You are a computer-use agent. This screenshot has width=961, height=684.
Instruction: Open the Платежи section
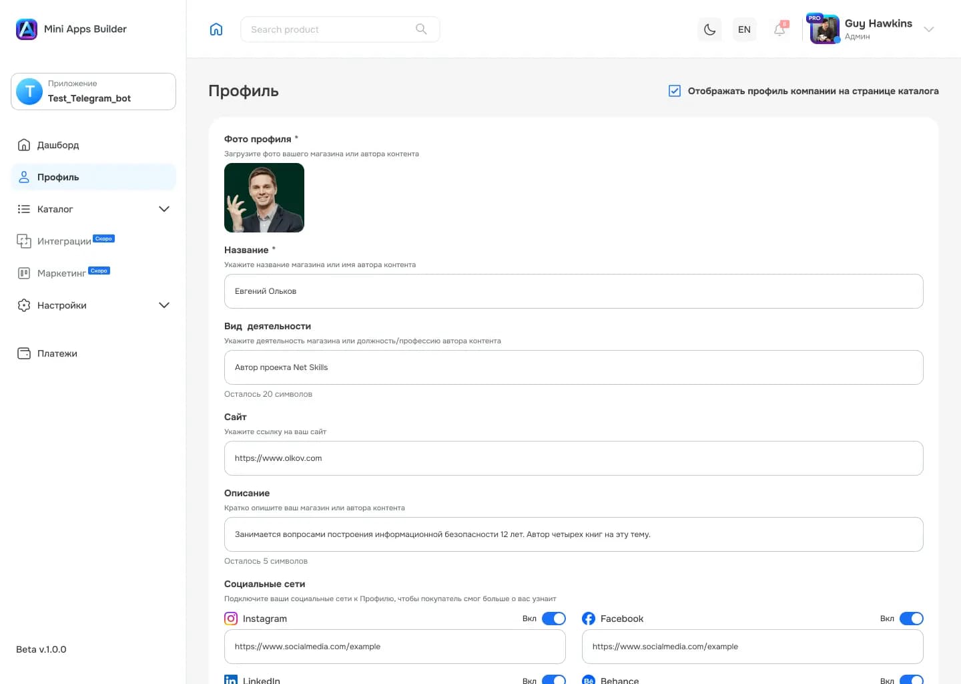[x=57, y=353]
